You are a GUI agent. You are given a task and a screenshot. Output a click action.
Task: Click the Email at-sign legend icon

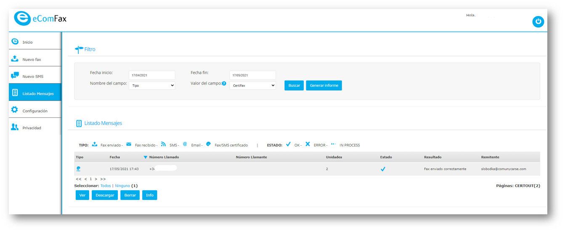pos(185,144)
